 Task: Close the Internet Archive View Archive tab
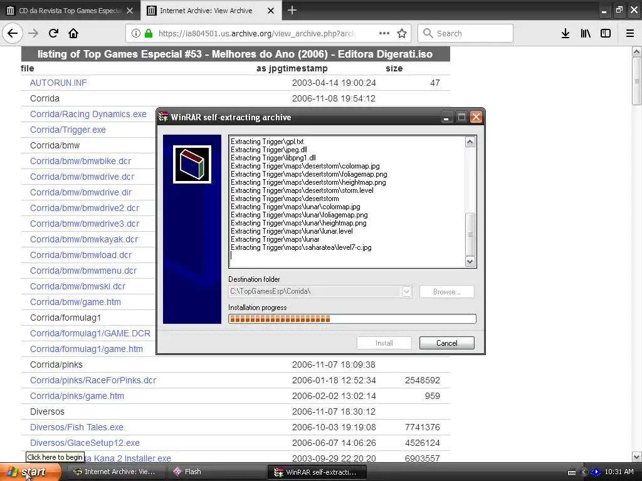point(271,11)
